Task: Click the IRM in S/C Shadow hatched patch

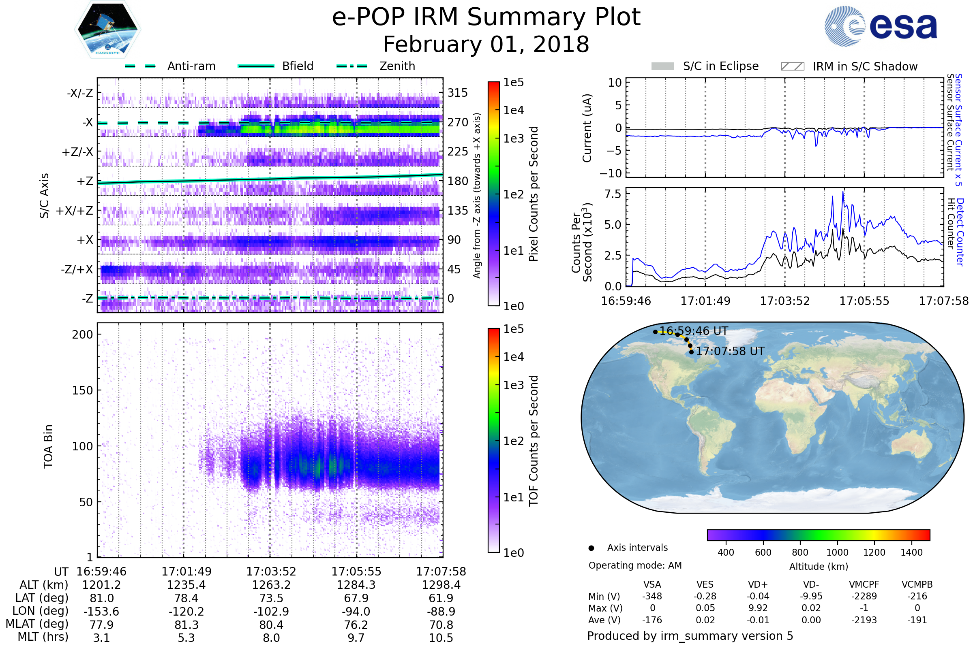Action: coord(792,66)
